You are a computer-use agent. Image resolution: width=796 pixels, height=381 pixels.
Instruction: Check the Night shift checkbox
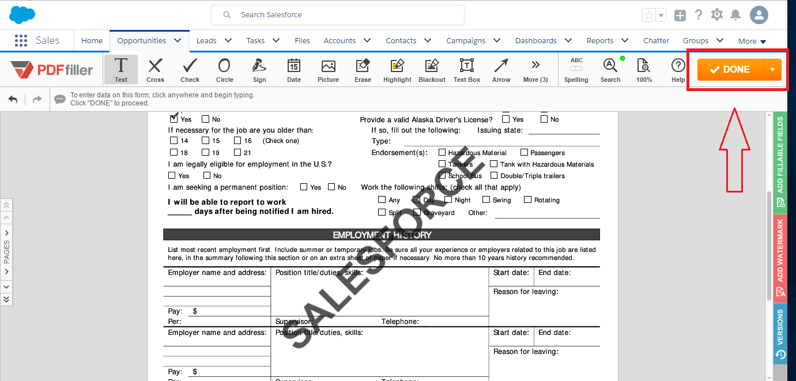[x=448, y=199]
